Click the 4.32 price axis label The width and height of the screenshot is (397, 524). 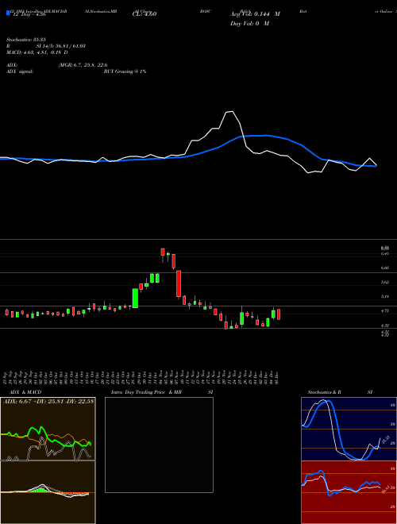tap(385, 326)
